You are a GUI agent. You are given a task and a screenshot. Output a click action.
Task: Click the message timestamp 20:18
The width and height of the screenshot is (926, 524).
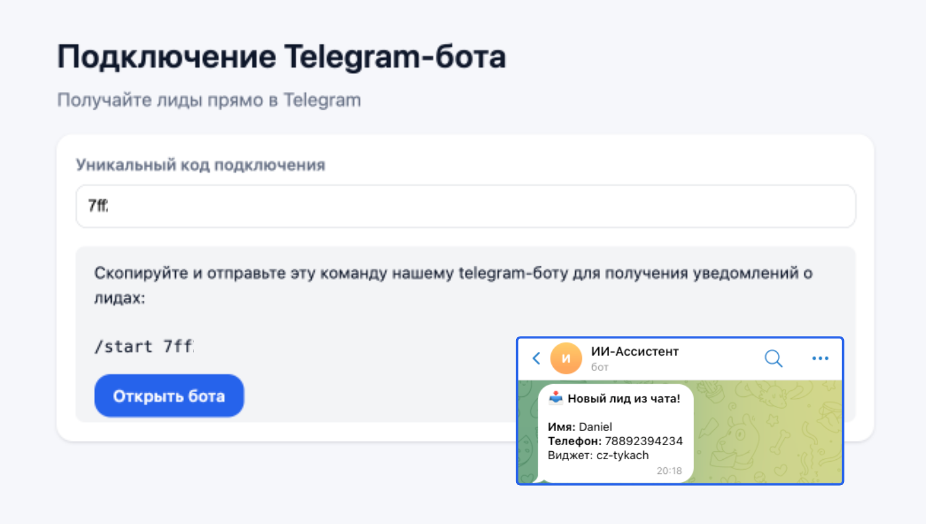pos(669,471)
